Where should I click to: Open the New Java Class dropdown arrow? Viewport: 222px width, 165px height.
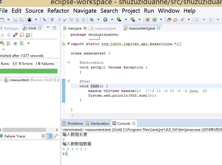[161, 20]
